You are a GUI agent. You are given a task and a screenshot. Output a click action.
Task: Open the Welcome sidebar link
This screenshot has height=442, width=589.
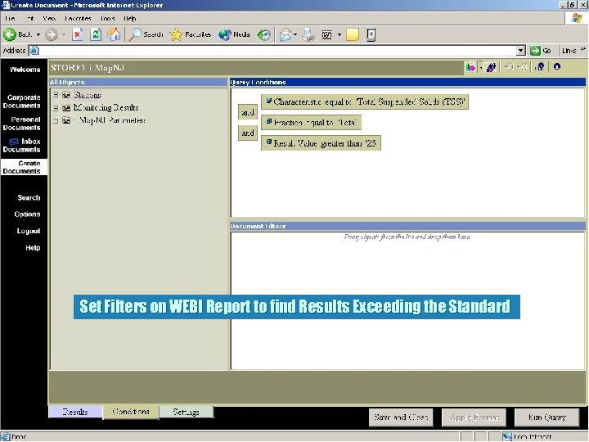pyautogui.click(x=25, y=70)
